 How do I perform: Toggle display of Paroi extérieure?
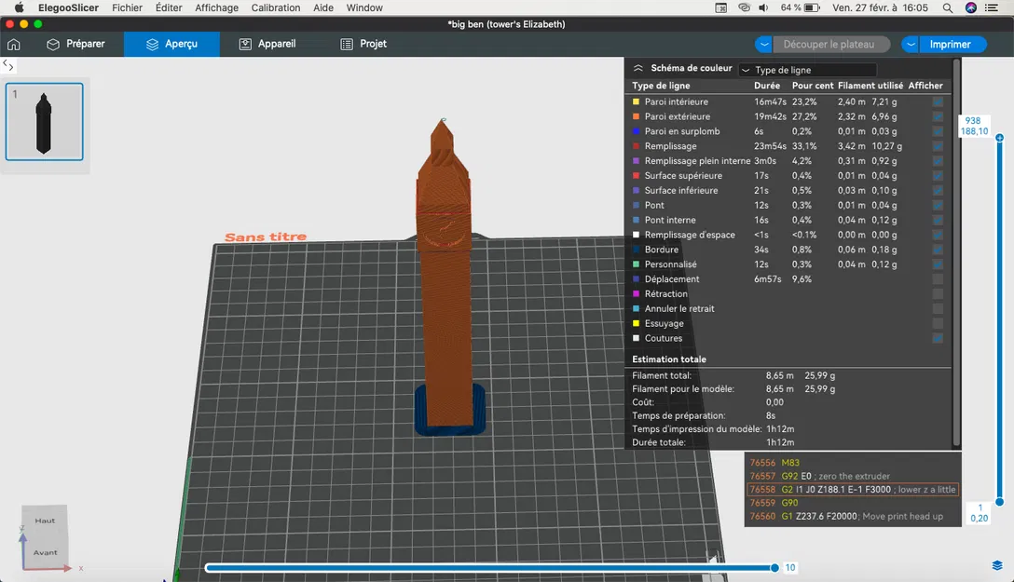point(938,116)
